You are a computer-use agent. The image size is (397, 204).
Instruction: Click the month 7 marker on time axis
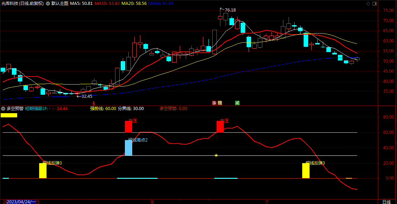(267, 202)
